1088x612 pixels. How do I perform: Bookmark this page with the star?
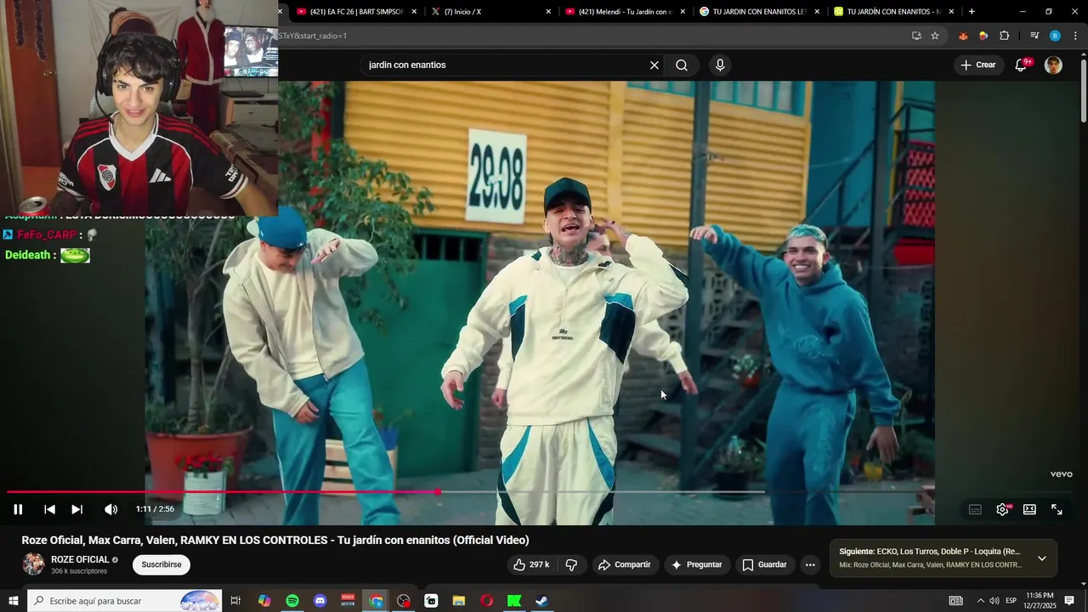coord(935,36)
